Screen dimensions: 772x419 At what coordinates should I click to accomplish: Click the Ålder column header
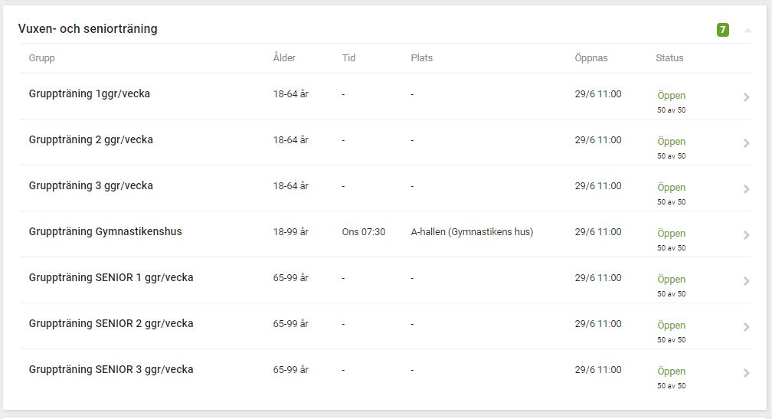click(283, 58)
